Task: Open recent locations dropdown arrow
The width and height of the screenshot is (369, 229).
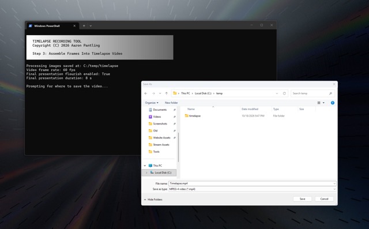Action: (x=160, y=93)
